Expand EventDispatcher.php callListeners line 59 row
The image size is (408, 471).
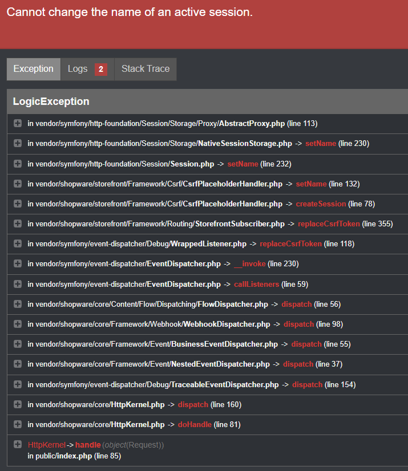pyautogui.click(x=18, y=284)
